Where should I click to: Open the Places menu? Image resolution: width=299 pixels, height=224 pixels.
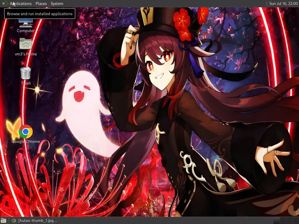tap(41, 3)
